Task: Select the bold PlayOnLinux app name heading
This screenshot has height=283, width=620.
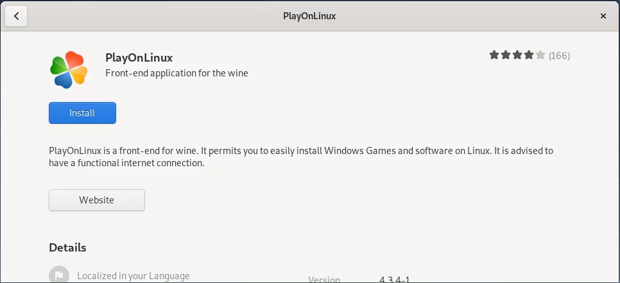Action: (139, 58)
